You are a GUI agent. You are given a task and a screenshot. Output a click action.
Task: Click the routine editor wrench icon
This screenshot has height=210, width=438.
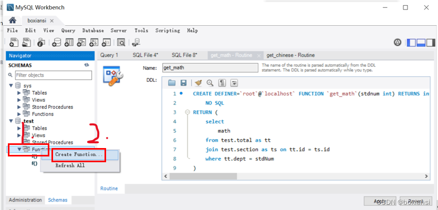113,76
